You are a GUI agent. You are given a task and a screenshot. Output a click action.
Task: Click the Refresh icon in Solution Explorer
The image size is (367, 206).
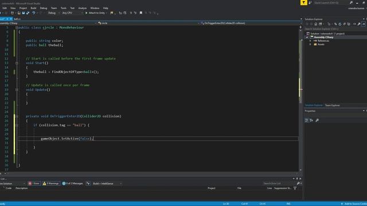tap(340, 24)
